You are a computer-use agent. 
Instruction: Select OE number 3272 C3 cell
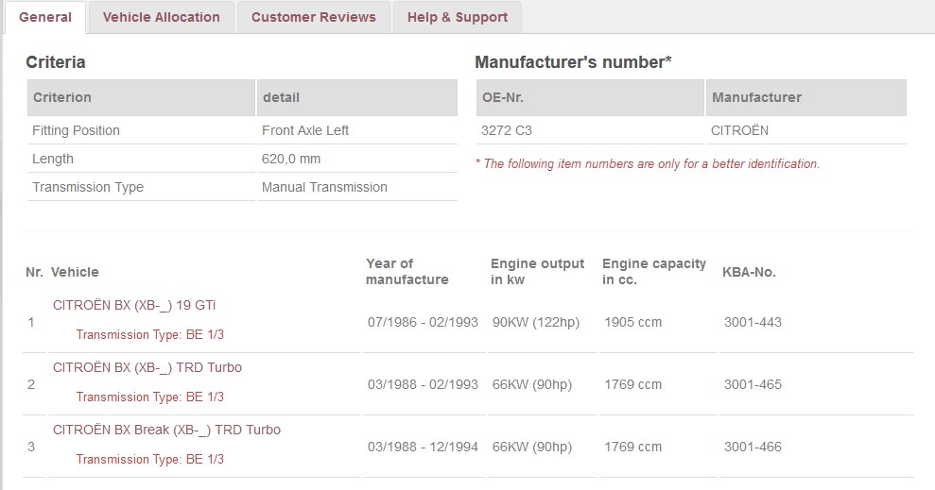pyautogui.click(x=590, y=130)
